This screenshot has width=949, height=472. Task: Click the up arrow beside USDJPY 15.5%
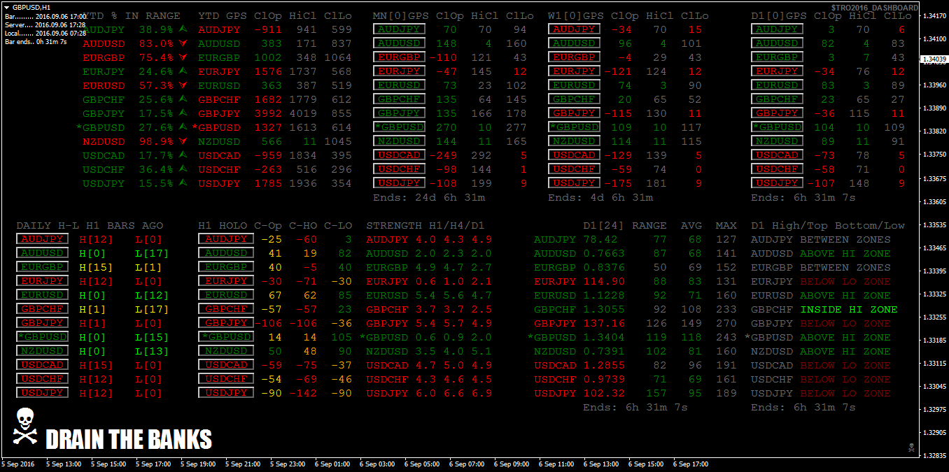(x=183, y=183)
